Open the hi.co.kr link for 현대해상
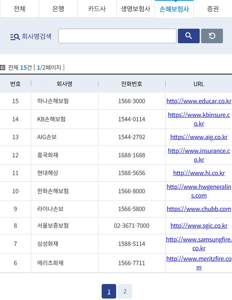 199,173
